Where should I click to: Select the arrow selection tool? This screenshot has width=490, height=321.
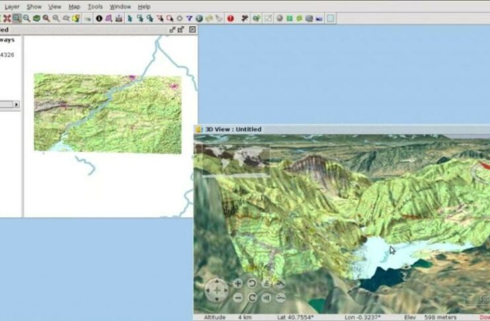click(130, 18)
